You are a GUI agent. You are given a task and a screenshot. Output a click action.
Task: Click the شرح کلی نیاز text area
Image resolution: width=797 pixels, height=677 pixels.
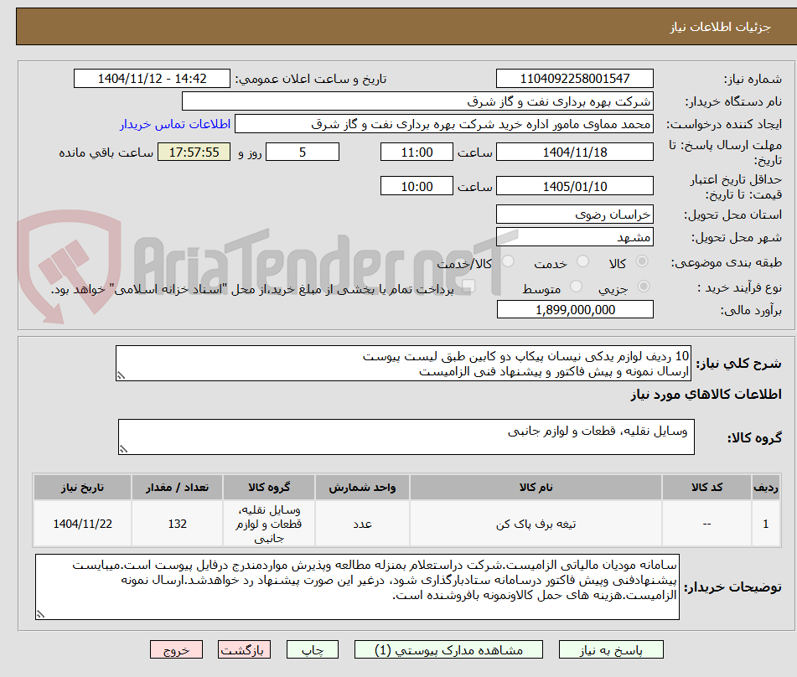[x=403, y=364]
